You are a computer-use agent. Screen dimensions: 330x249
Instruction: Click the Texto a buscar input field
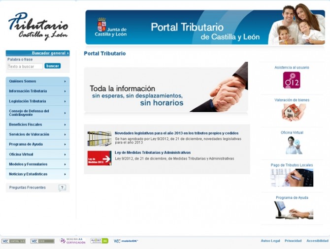25,66
